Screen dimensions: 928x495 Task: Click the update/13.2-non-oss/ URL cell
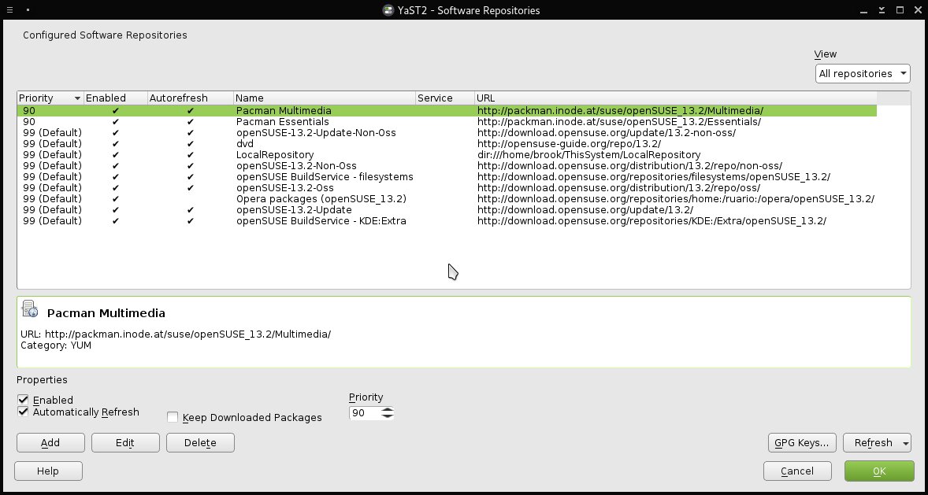(607, 132)
